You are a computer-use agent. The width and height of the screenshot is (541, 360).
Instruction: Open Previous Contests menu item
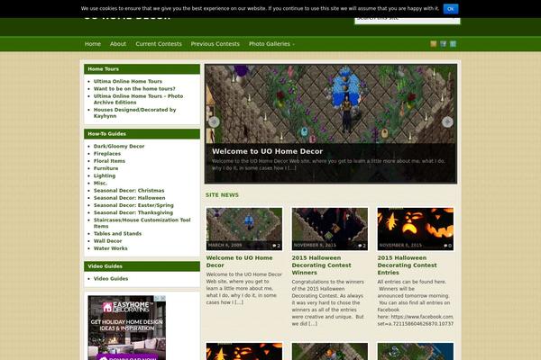click(x=215, y=44)
